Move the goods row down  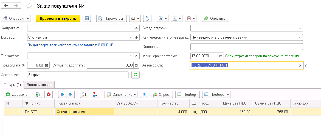(70, 94)
